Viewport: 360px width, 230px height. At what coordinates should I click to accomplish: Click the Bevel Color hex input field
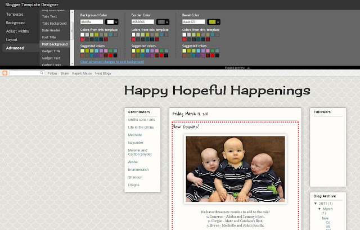(x=193, y=22)
